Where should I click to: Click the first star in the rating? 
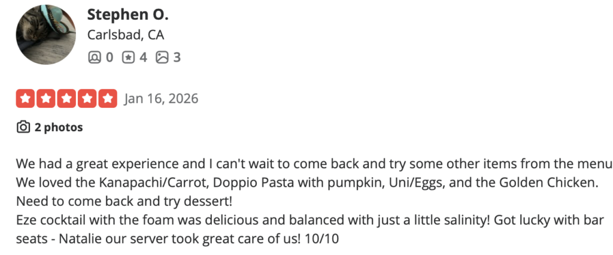click(25, 98)
